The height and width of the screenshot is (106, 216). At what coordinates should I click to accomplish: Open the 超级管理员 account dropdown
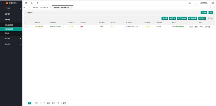[x=205, y=3]
